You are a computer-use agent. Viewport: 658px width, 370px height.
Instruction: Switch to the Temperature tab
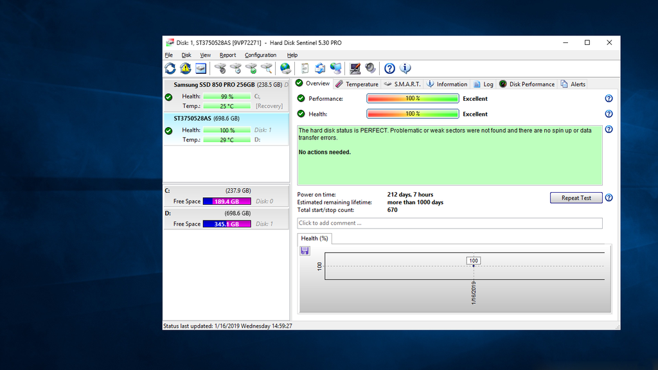357,84
